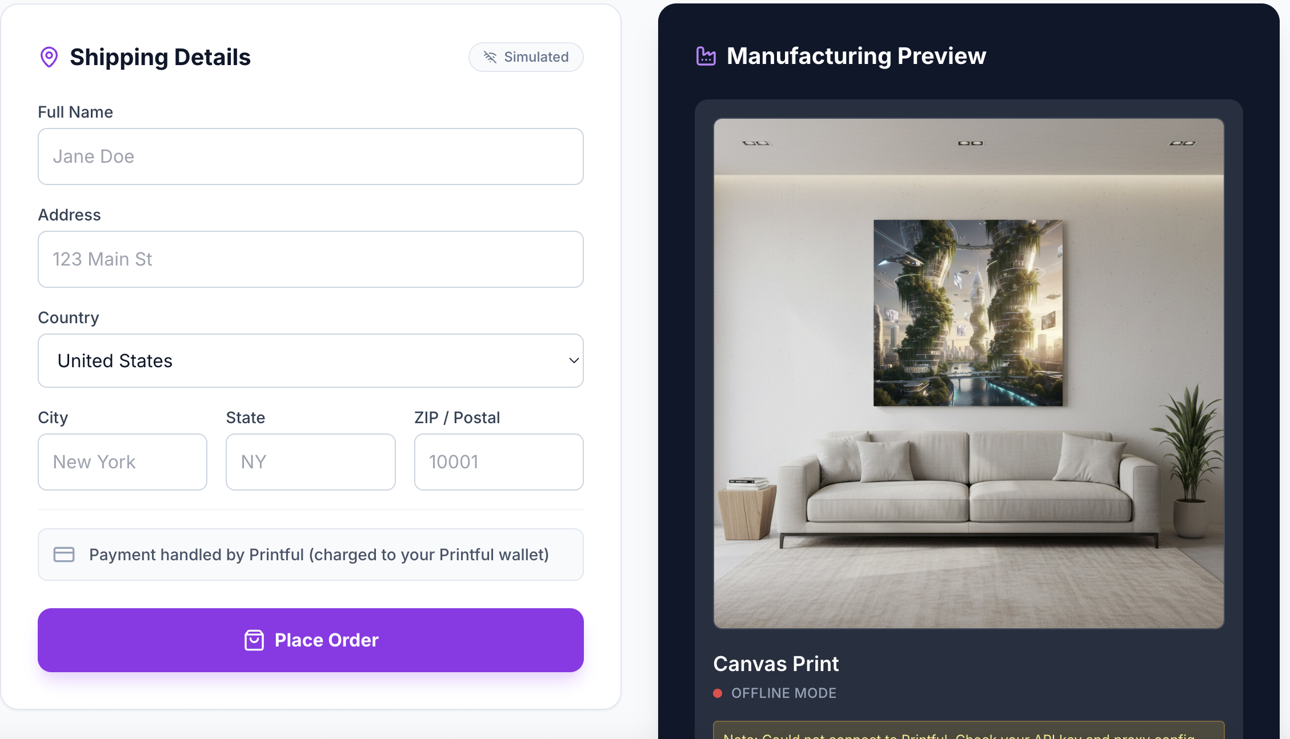Screen dimensions: 1290x739
Task: Submit with the Place Order button
Action: point(311,640)
